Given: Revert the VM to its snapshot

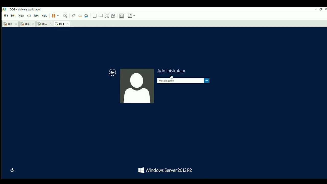Looking at the screenshot, I should (80, 16).
